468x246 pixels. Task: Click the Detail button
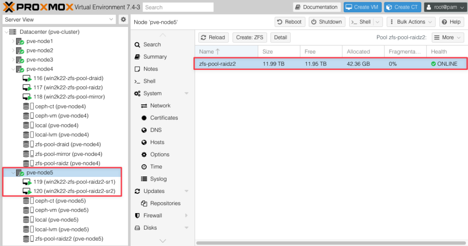coord(281,37)
